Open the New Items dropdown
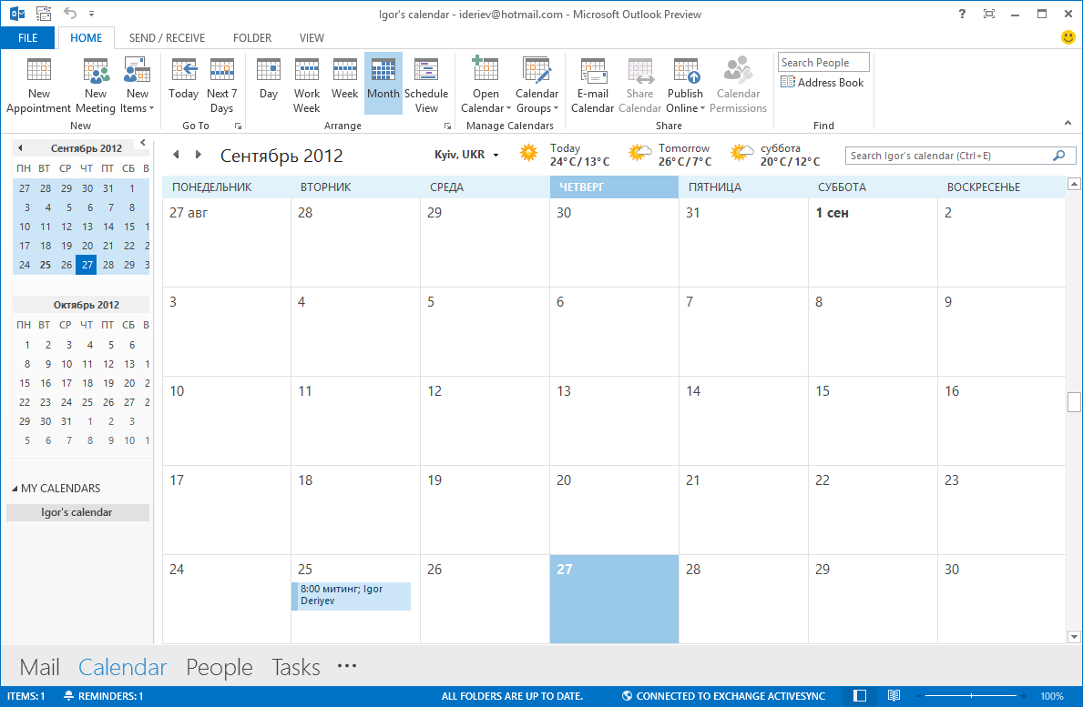This screenshot has height=707, width=1083. 137,85
